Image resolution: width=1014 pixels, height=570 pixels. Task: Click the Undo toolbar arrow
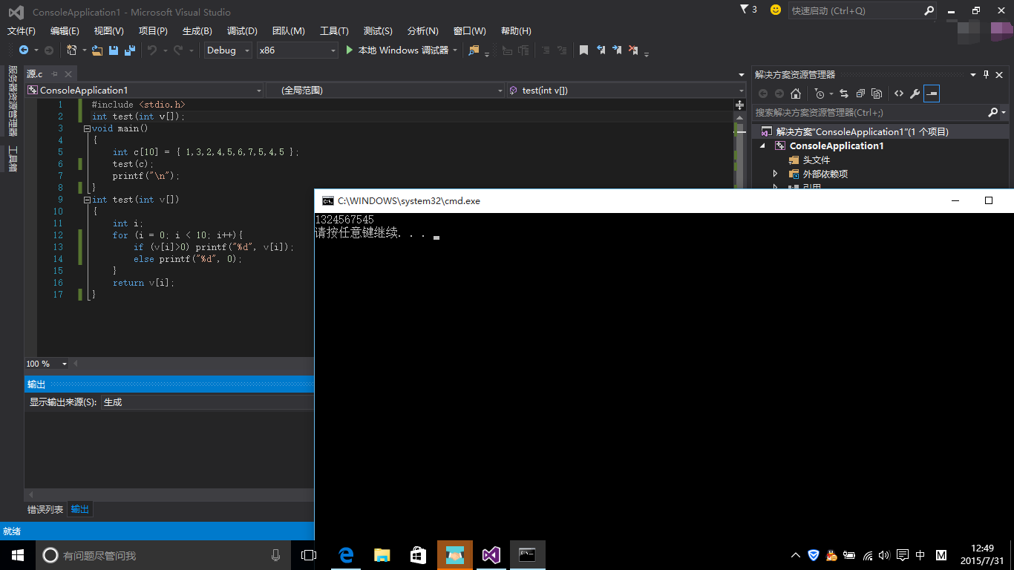click(151, 50)
